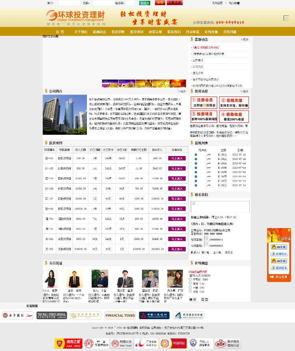Click the 加入收藏 link
This screenshot has height=351, width=295.
pos(234,3)
